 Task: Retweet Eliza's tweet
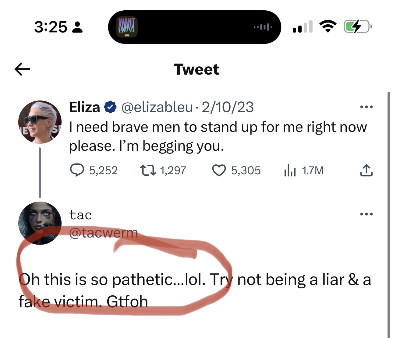pos(148,170)
